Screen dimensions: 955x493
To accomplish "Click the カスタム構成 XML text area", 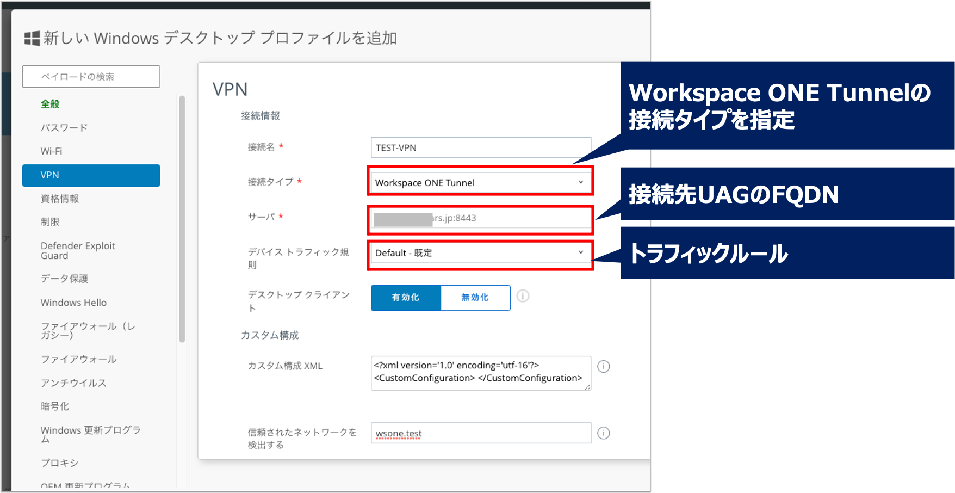I will 480,373.
